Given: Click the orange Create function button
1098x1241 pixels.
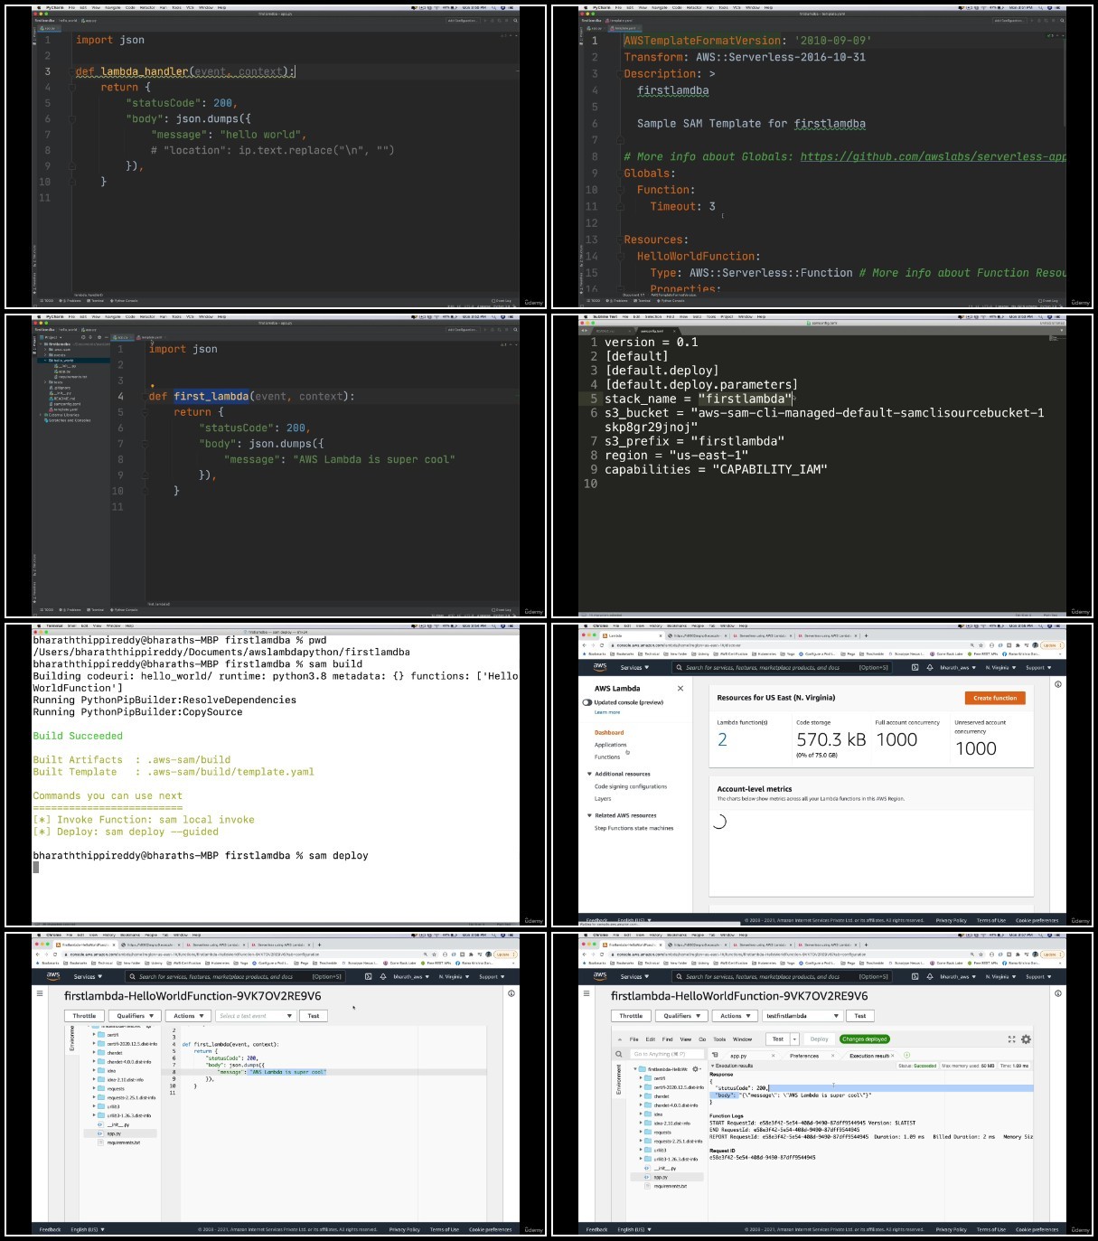Looking at the screenshot, I should pos(995,698).
